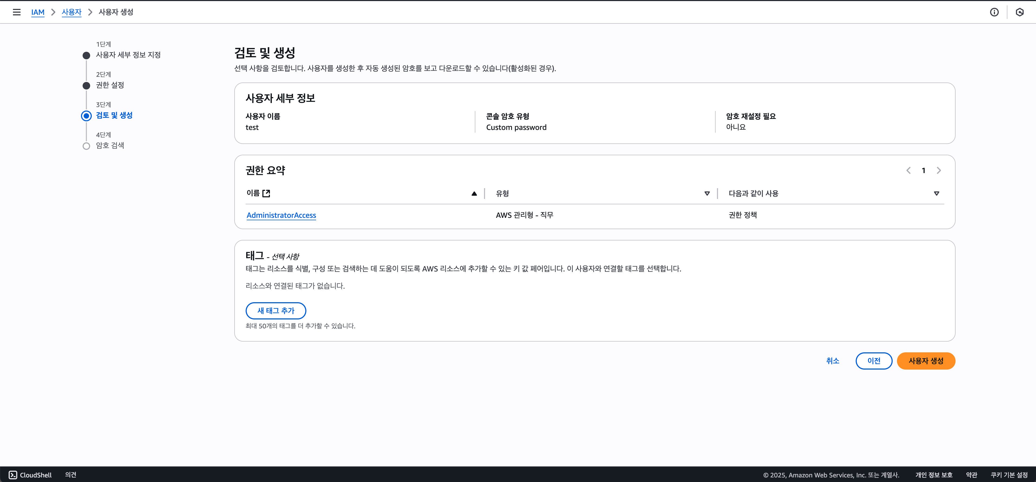Click external link icon beside 이름 header
The width and height of the screenshot is (1036, 482).
coord(266,193)
